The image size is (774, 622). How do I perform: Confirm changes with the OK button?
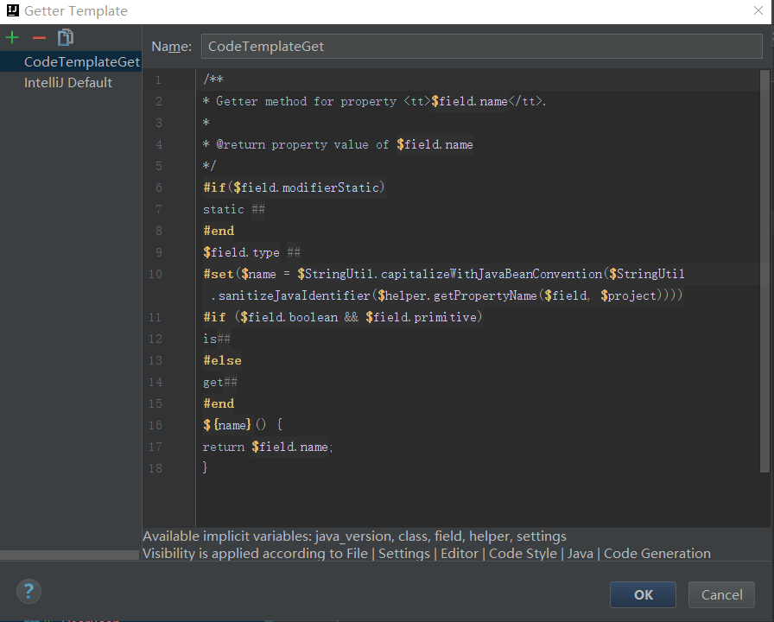pos(643,594)
